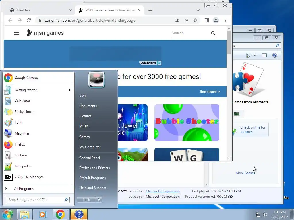
Task: Click volume icon in system tray
Action: (x=265, y=214)
